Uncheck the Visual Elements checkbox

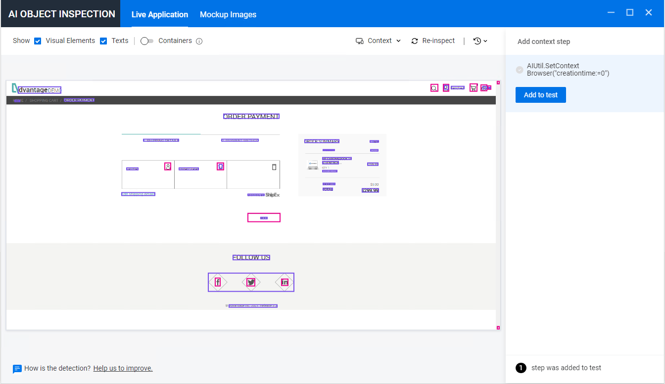pos(38,41)
